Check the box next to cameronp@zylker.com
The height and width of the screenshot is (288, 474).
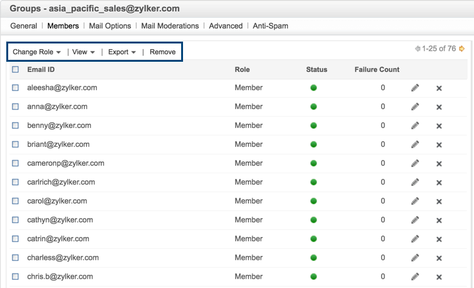pyautogui.click(x=16, y=163)
